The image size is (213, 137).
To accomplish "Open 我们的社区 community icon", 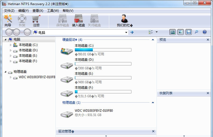I will click(125, 19).
